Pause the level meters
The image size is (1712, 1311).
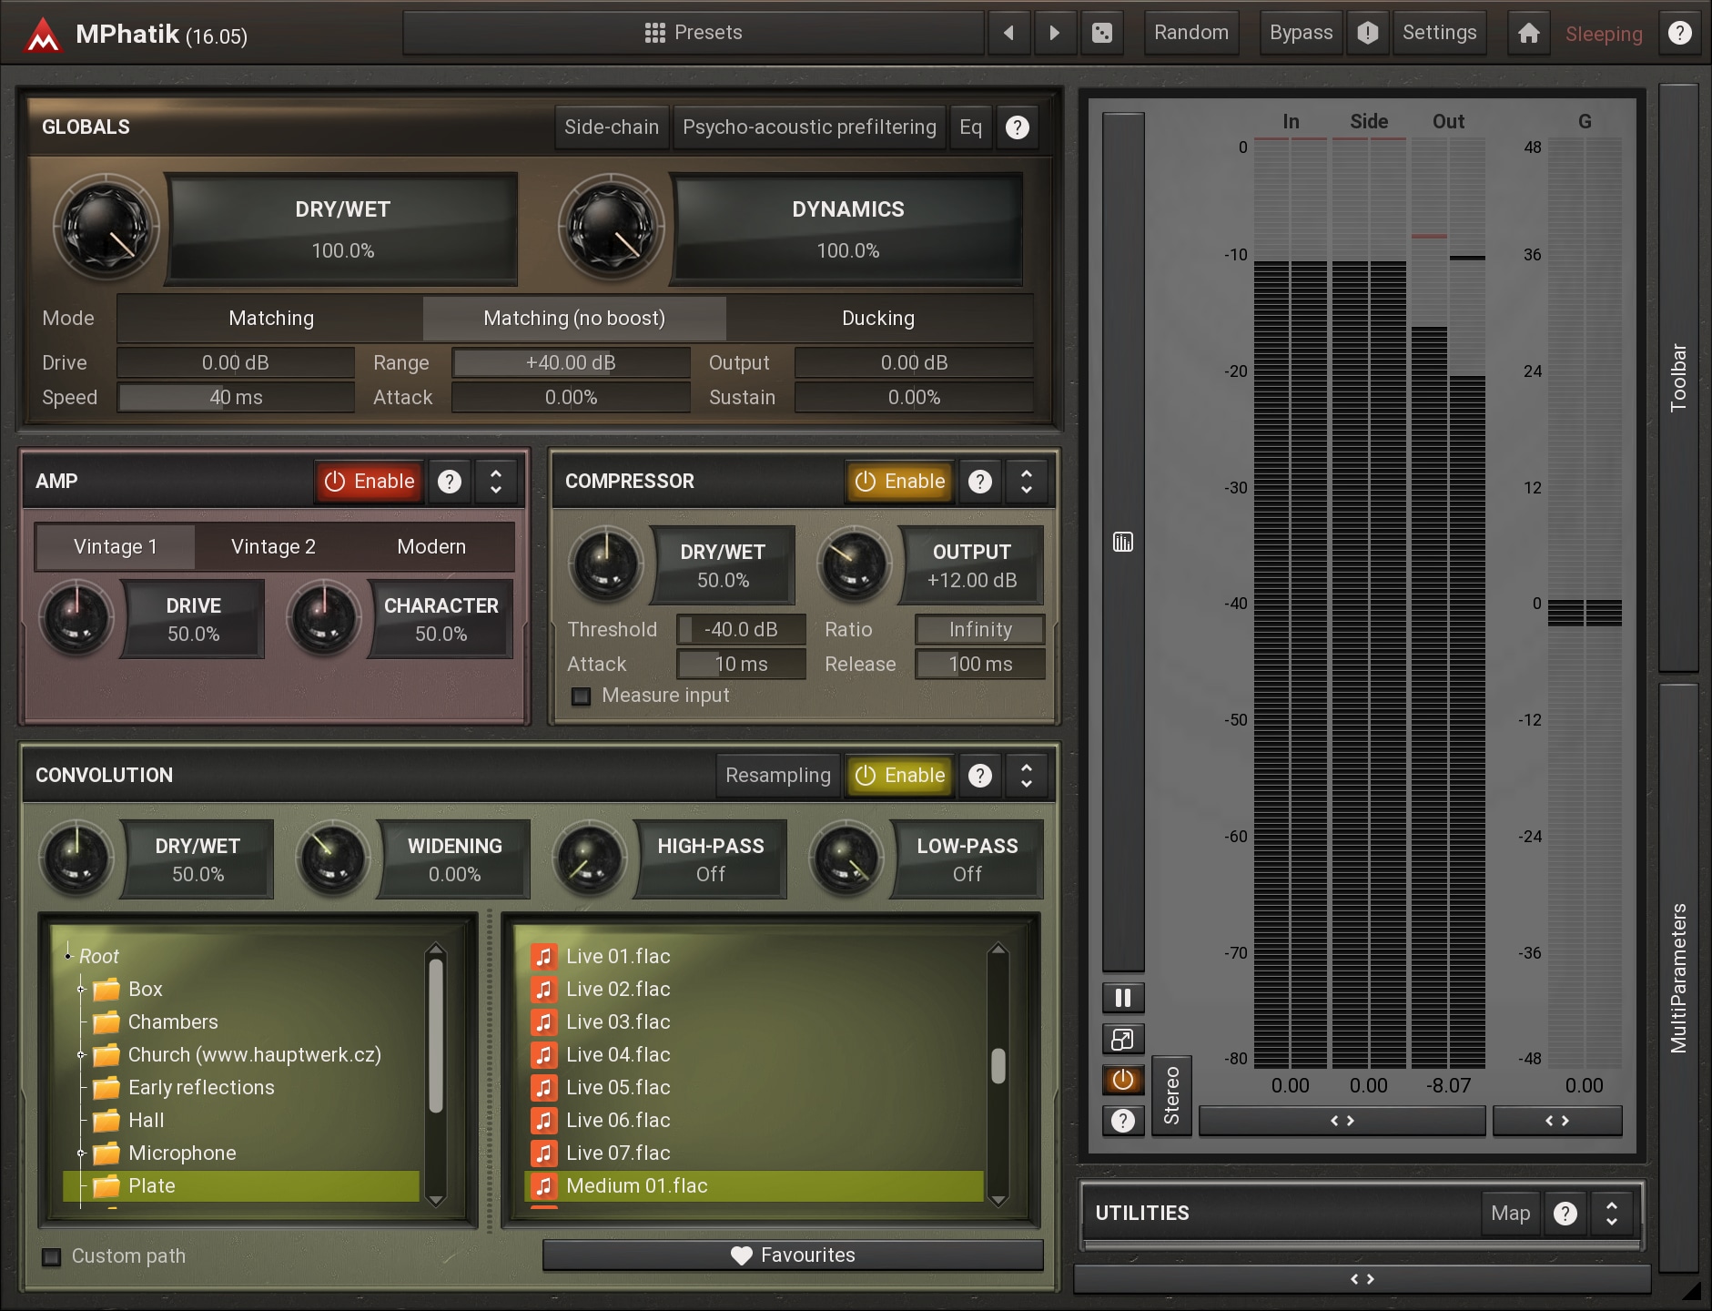point(1123,998)
